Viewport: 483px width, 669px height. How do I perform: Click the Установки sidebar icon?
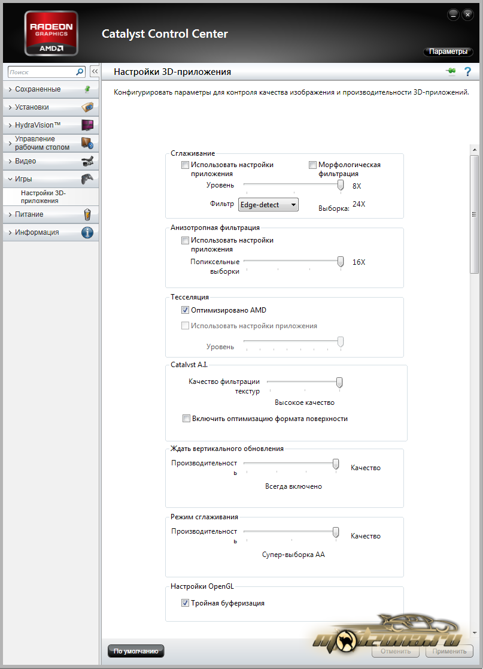click(x=87, y=107)
